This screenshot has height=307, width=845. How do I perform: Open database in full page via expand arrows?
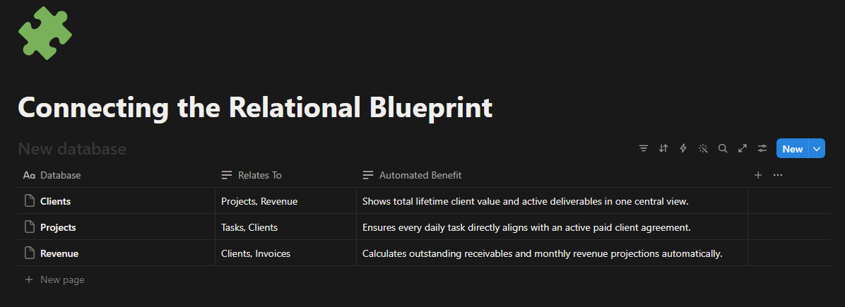click(x=743, y=149)
